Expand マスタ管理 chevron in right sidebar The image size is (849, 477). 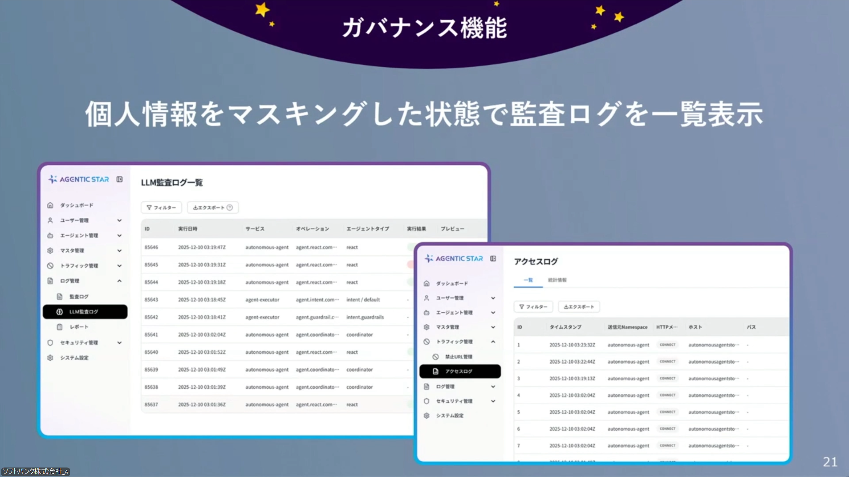(493, 327)
